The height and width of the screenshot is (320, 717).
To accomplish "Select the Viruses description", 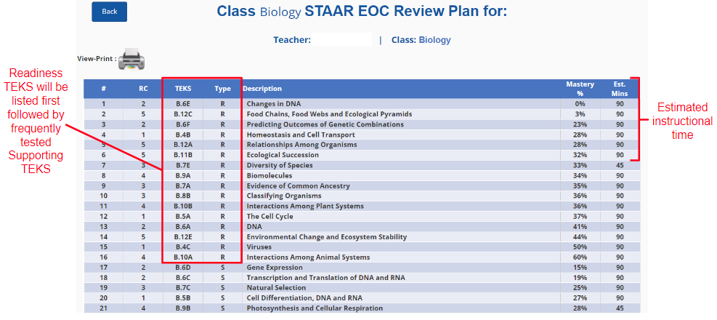I will pyautogui.click(x=259, y=247).
